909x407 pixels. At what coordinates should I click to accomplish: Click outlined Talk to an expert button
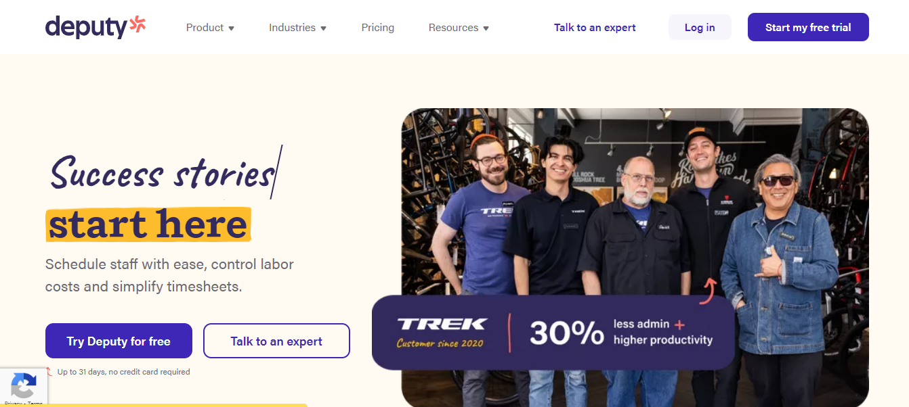pos(276,341)
